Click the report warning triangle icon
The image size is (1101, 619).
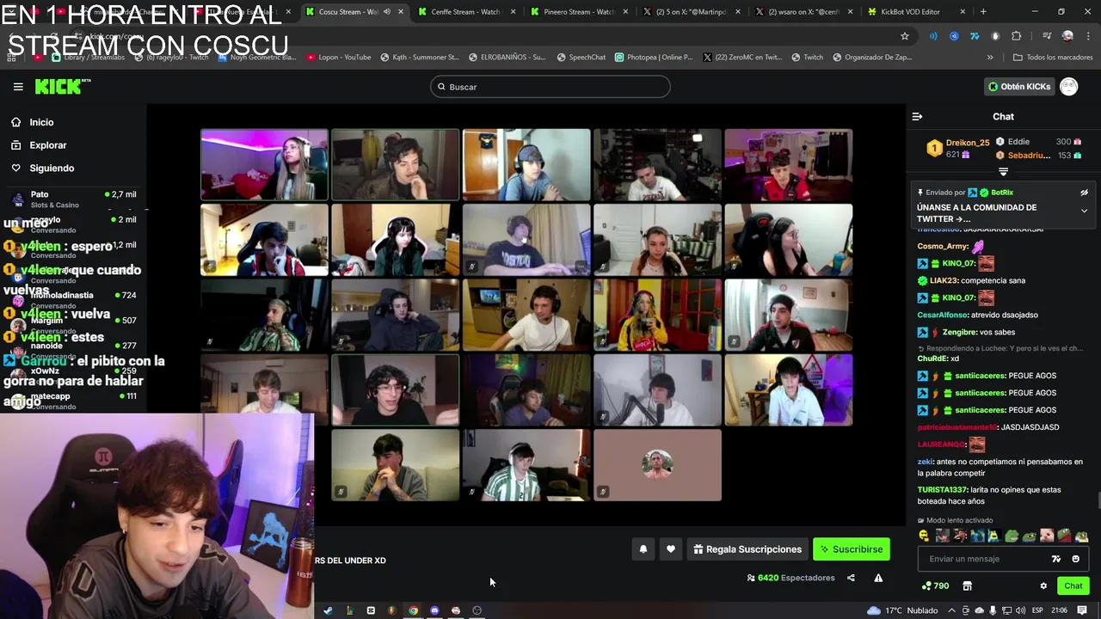point(878,578)
